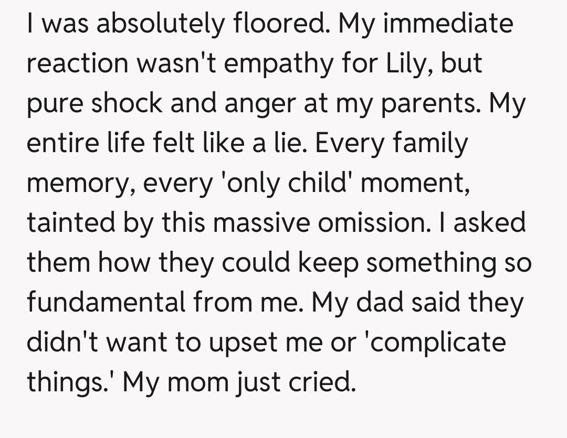Tap the word "dad"
Viewport: 567px width, 438px height.
[382, 303]
